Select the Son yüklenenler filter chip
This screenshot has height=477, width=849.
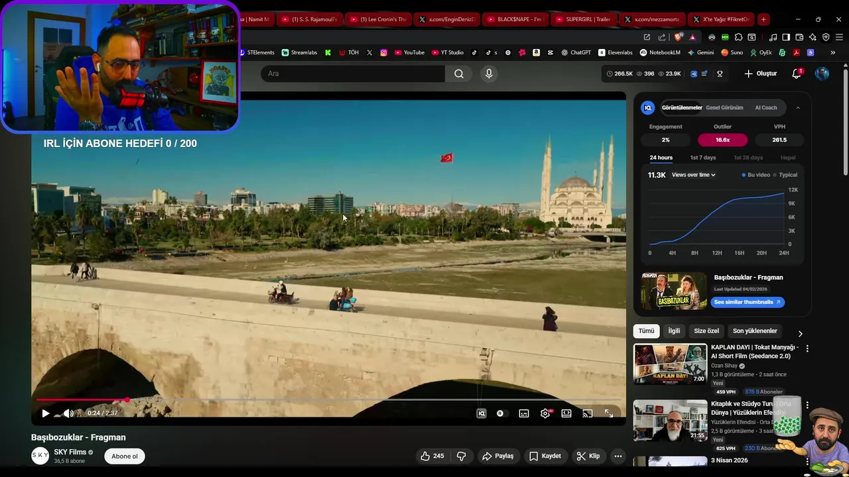click(x=755, y=331)
